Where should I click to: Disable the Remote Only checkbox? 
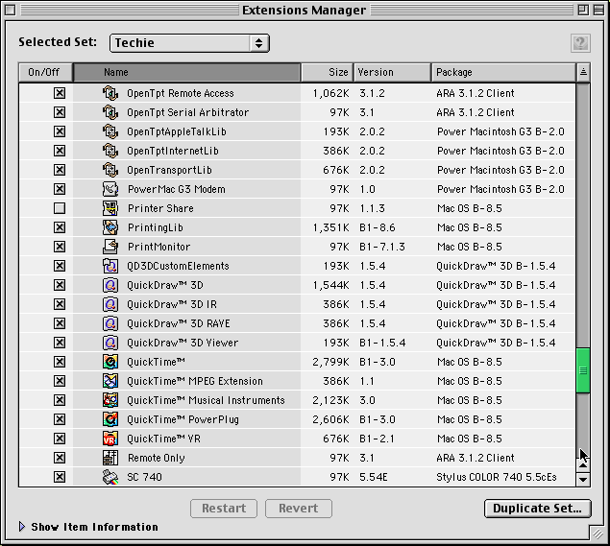point(60,458)
